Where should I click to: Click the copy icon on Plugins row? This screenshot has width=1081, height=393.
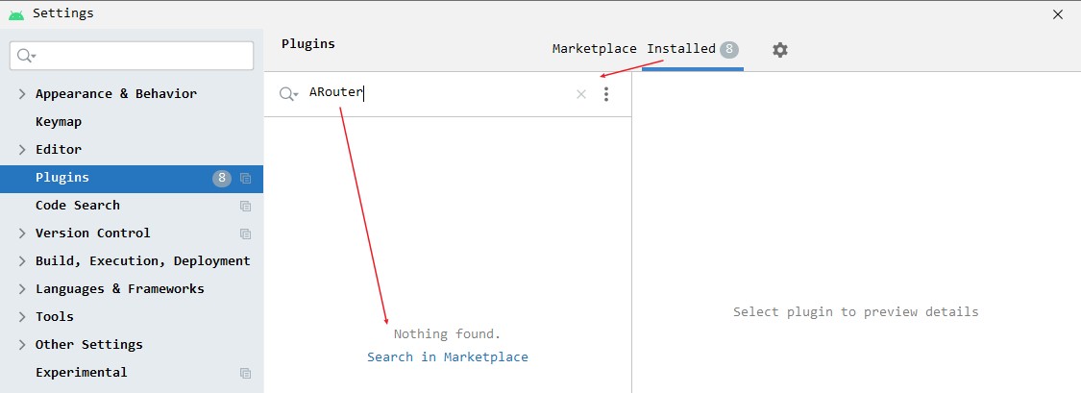(x=246, y=178)
